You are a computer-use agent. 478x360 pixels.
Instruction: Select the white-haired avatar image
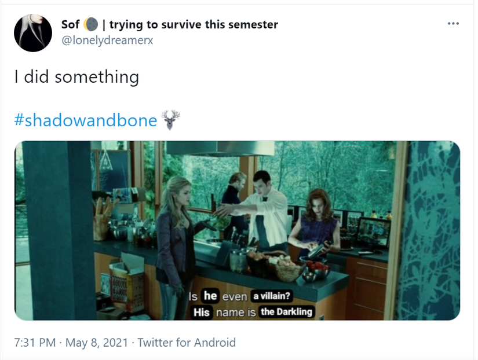(x=32, y=32)
